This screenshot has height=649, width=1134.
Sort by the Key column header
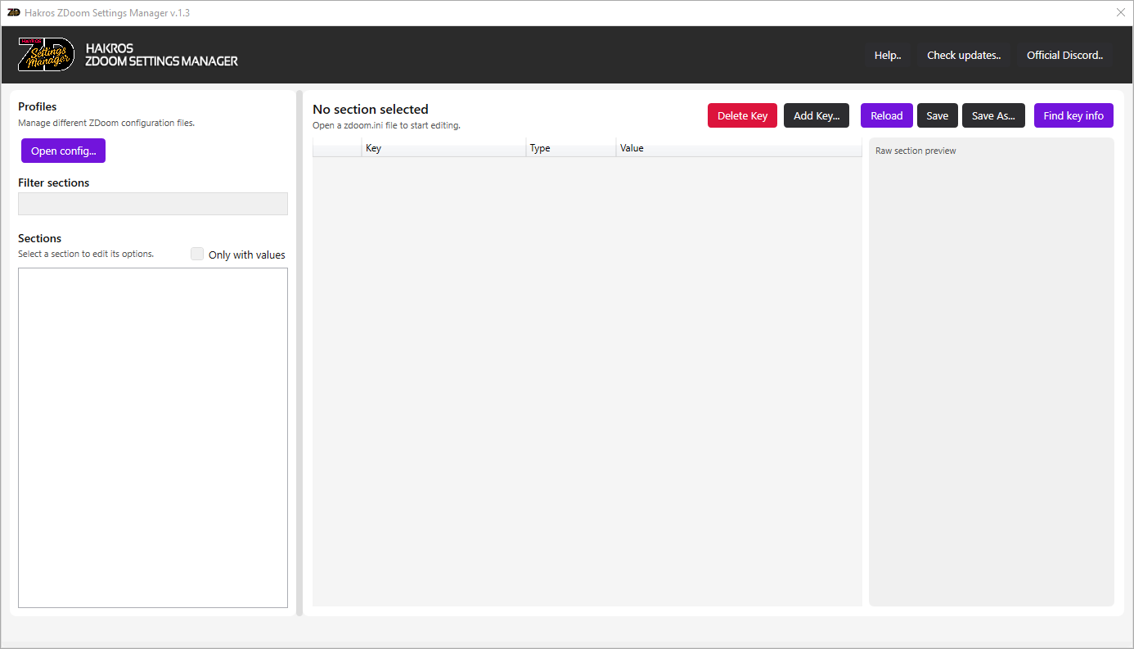coord(443,148)
